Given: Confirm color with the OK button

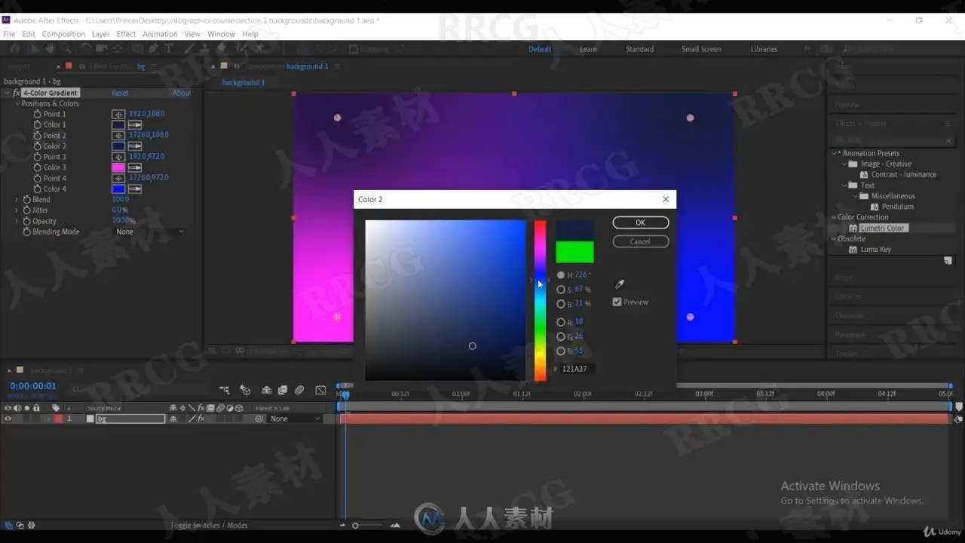Looking at the screenshot, I should pos(640,222).
